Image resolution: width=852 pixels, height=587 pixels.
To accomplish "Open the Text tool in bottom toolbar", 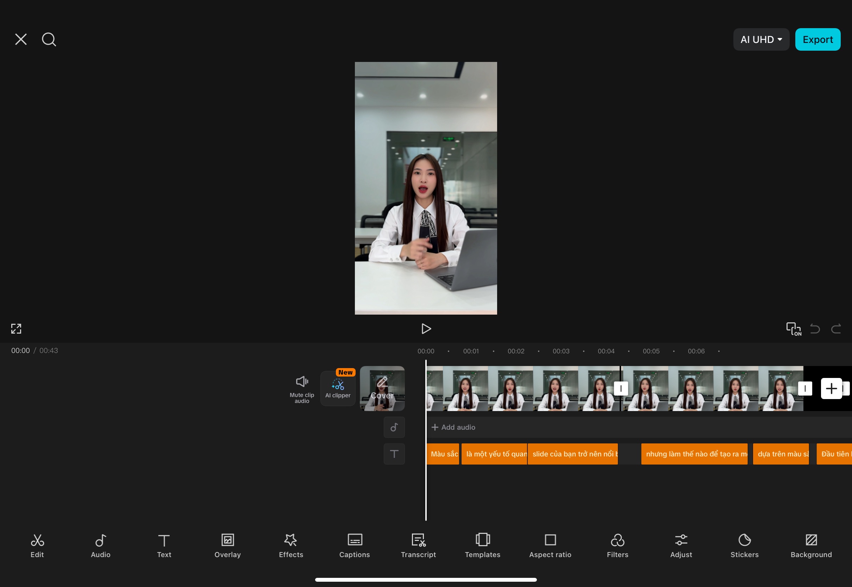I will pos(164,546).
